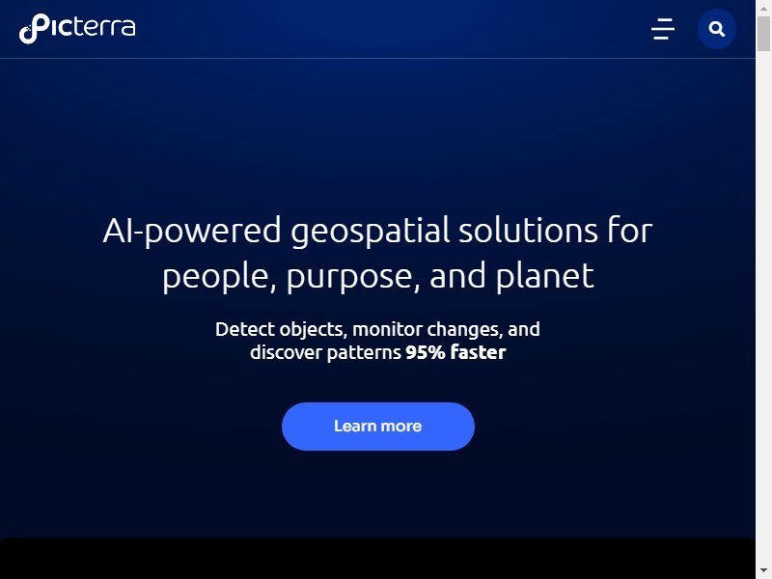Click the word 'geospatial' in the heading
Image resolution: width=772 pixels, height=579 pixels.
[371, 232]
